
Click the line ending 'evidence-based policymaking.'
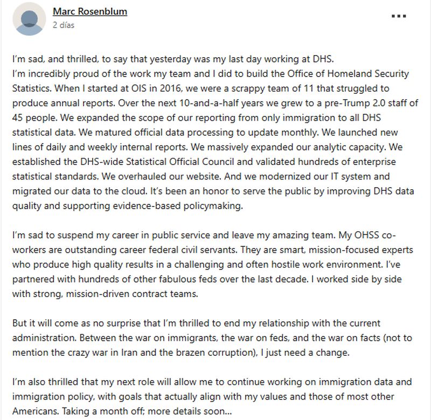128,206
